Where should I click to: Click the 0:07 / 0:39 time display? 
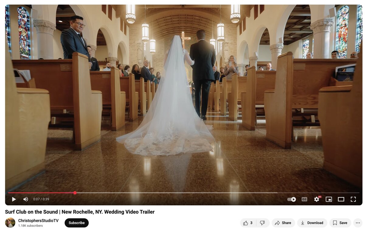pyautogui.click(x=41, y=199)
